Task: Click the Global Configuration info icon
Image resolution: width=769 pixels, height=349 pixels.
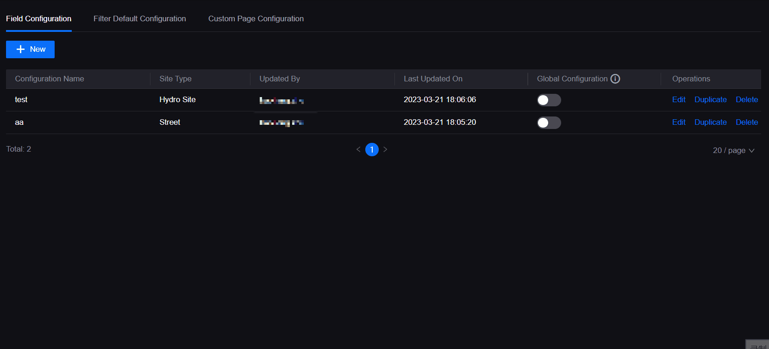Action: pos(615,79)
